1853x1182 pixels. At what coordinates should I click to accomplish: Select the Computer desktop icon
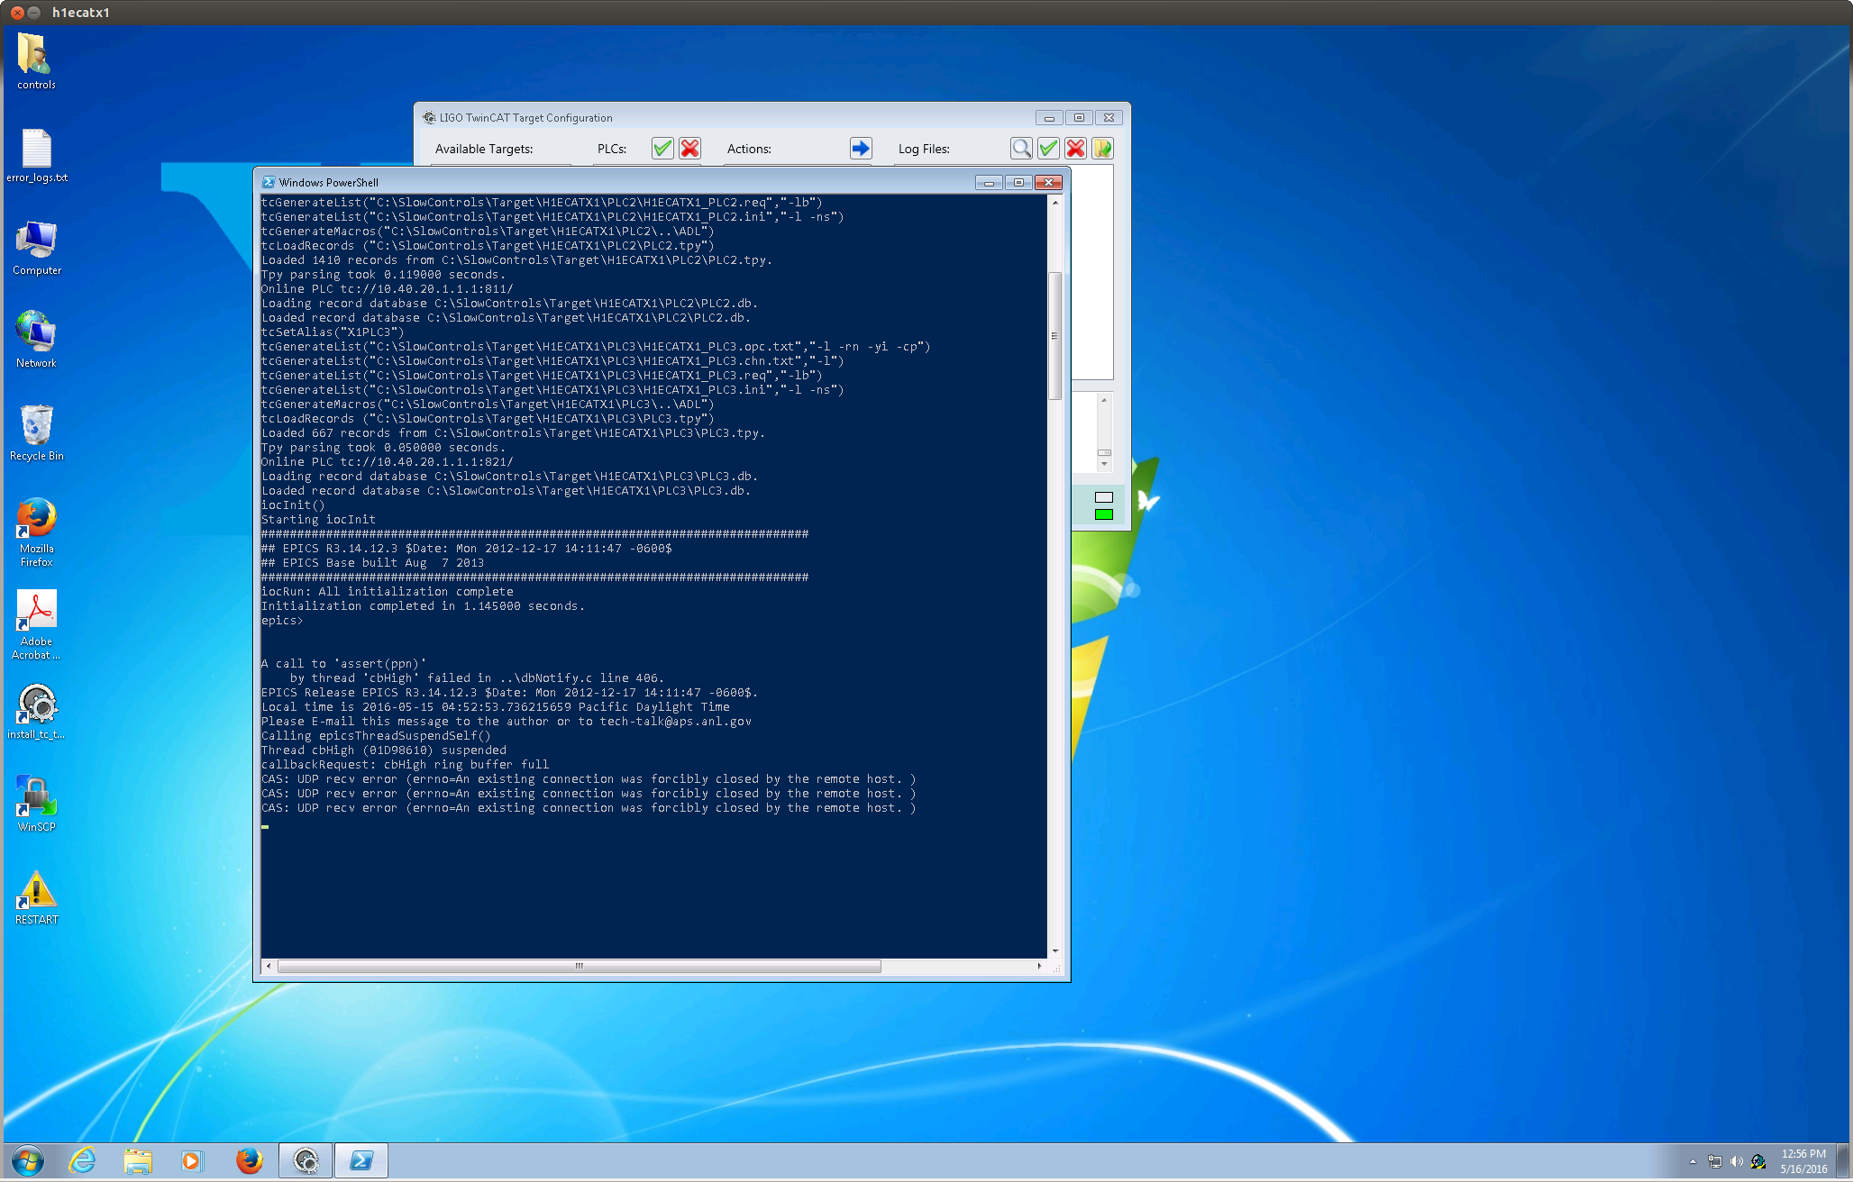pyautogui.click(x=36, y=248)
